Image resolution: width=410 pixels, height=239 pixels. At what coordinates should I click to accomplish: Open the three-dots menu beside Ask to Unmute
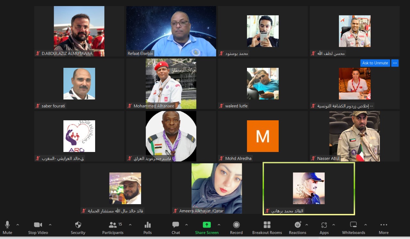pyautogui.click(x=395, y=63)
